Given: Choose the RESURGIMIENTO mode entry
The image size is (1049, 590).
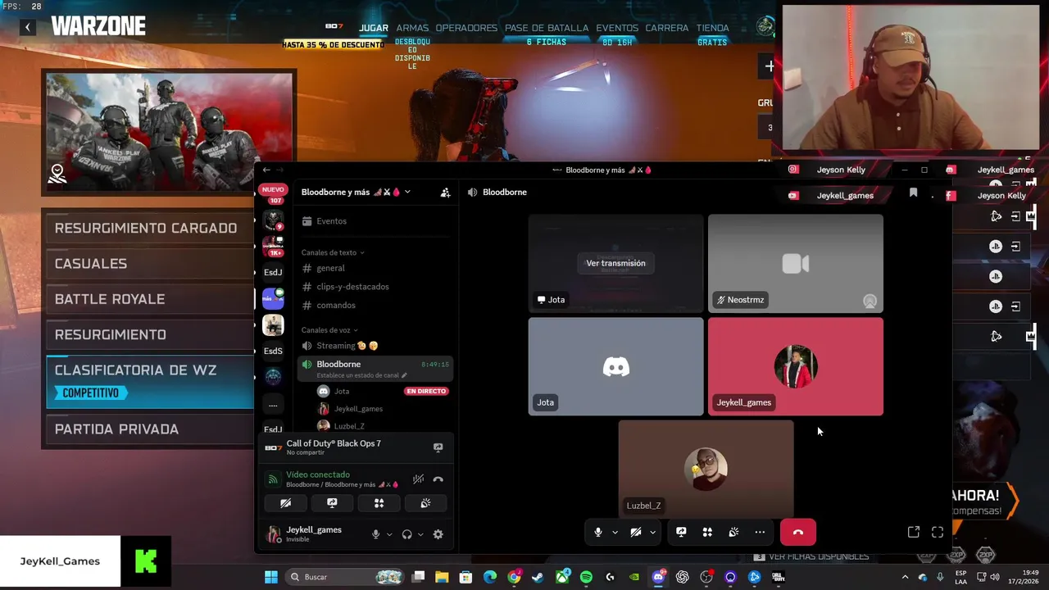Looking at the screenshot, I should (149, 334).
